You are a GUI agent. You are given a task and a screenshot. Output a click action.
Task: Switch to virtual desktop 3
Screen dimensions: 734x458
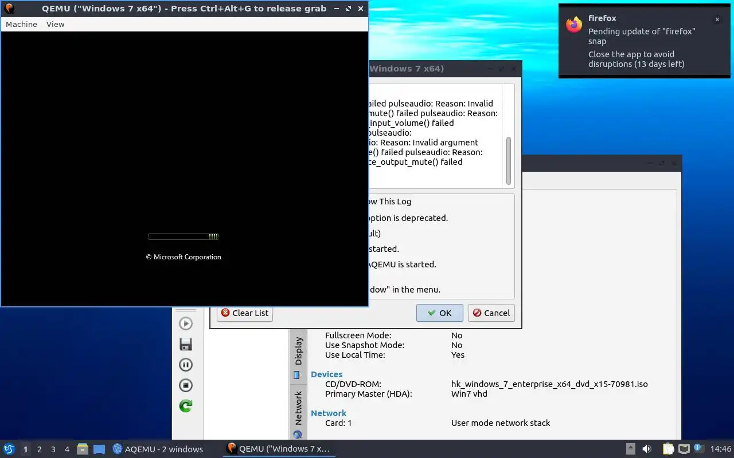[x=53, y=449]
